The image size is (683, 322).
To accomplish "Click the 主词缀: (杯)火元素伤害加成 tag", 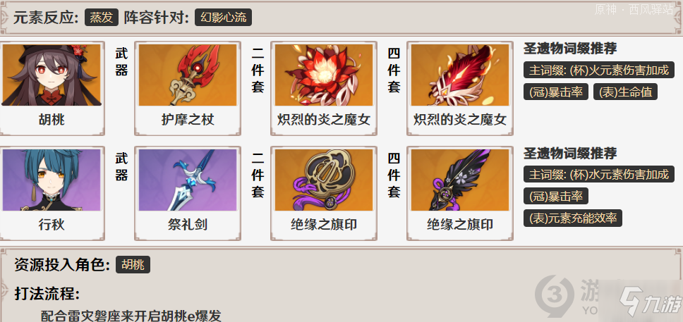I will coord(599,70).
